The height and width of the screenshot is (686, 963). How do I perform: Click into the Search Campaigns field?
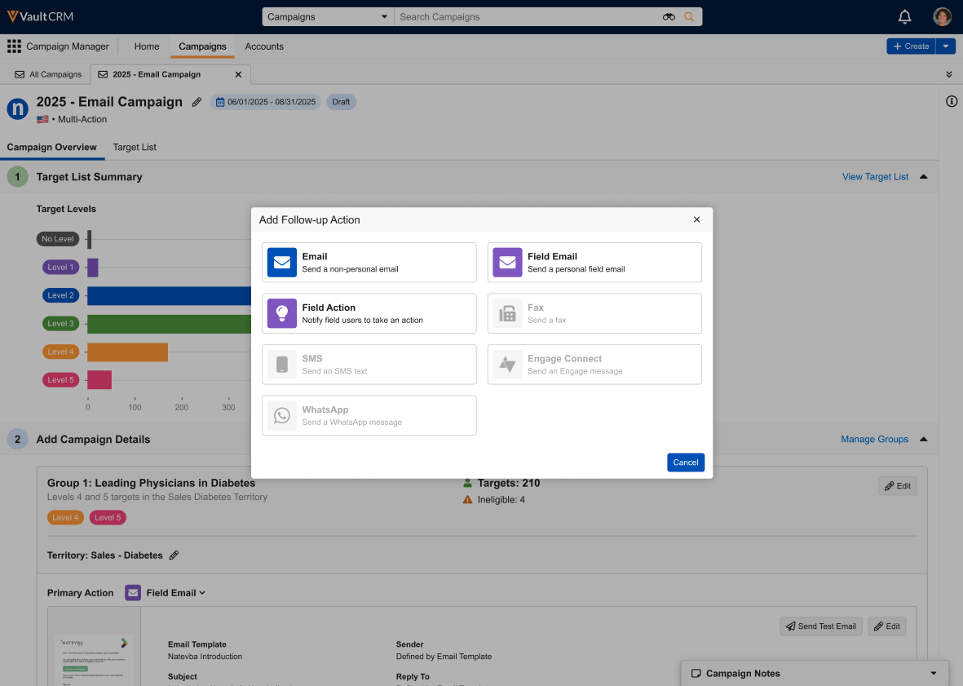tap(526, 16)
